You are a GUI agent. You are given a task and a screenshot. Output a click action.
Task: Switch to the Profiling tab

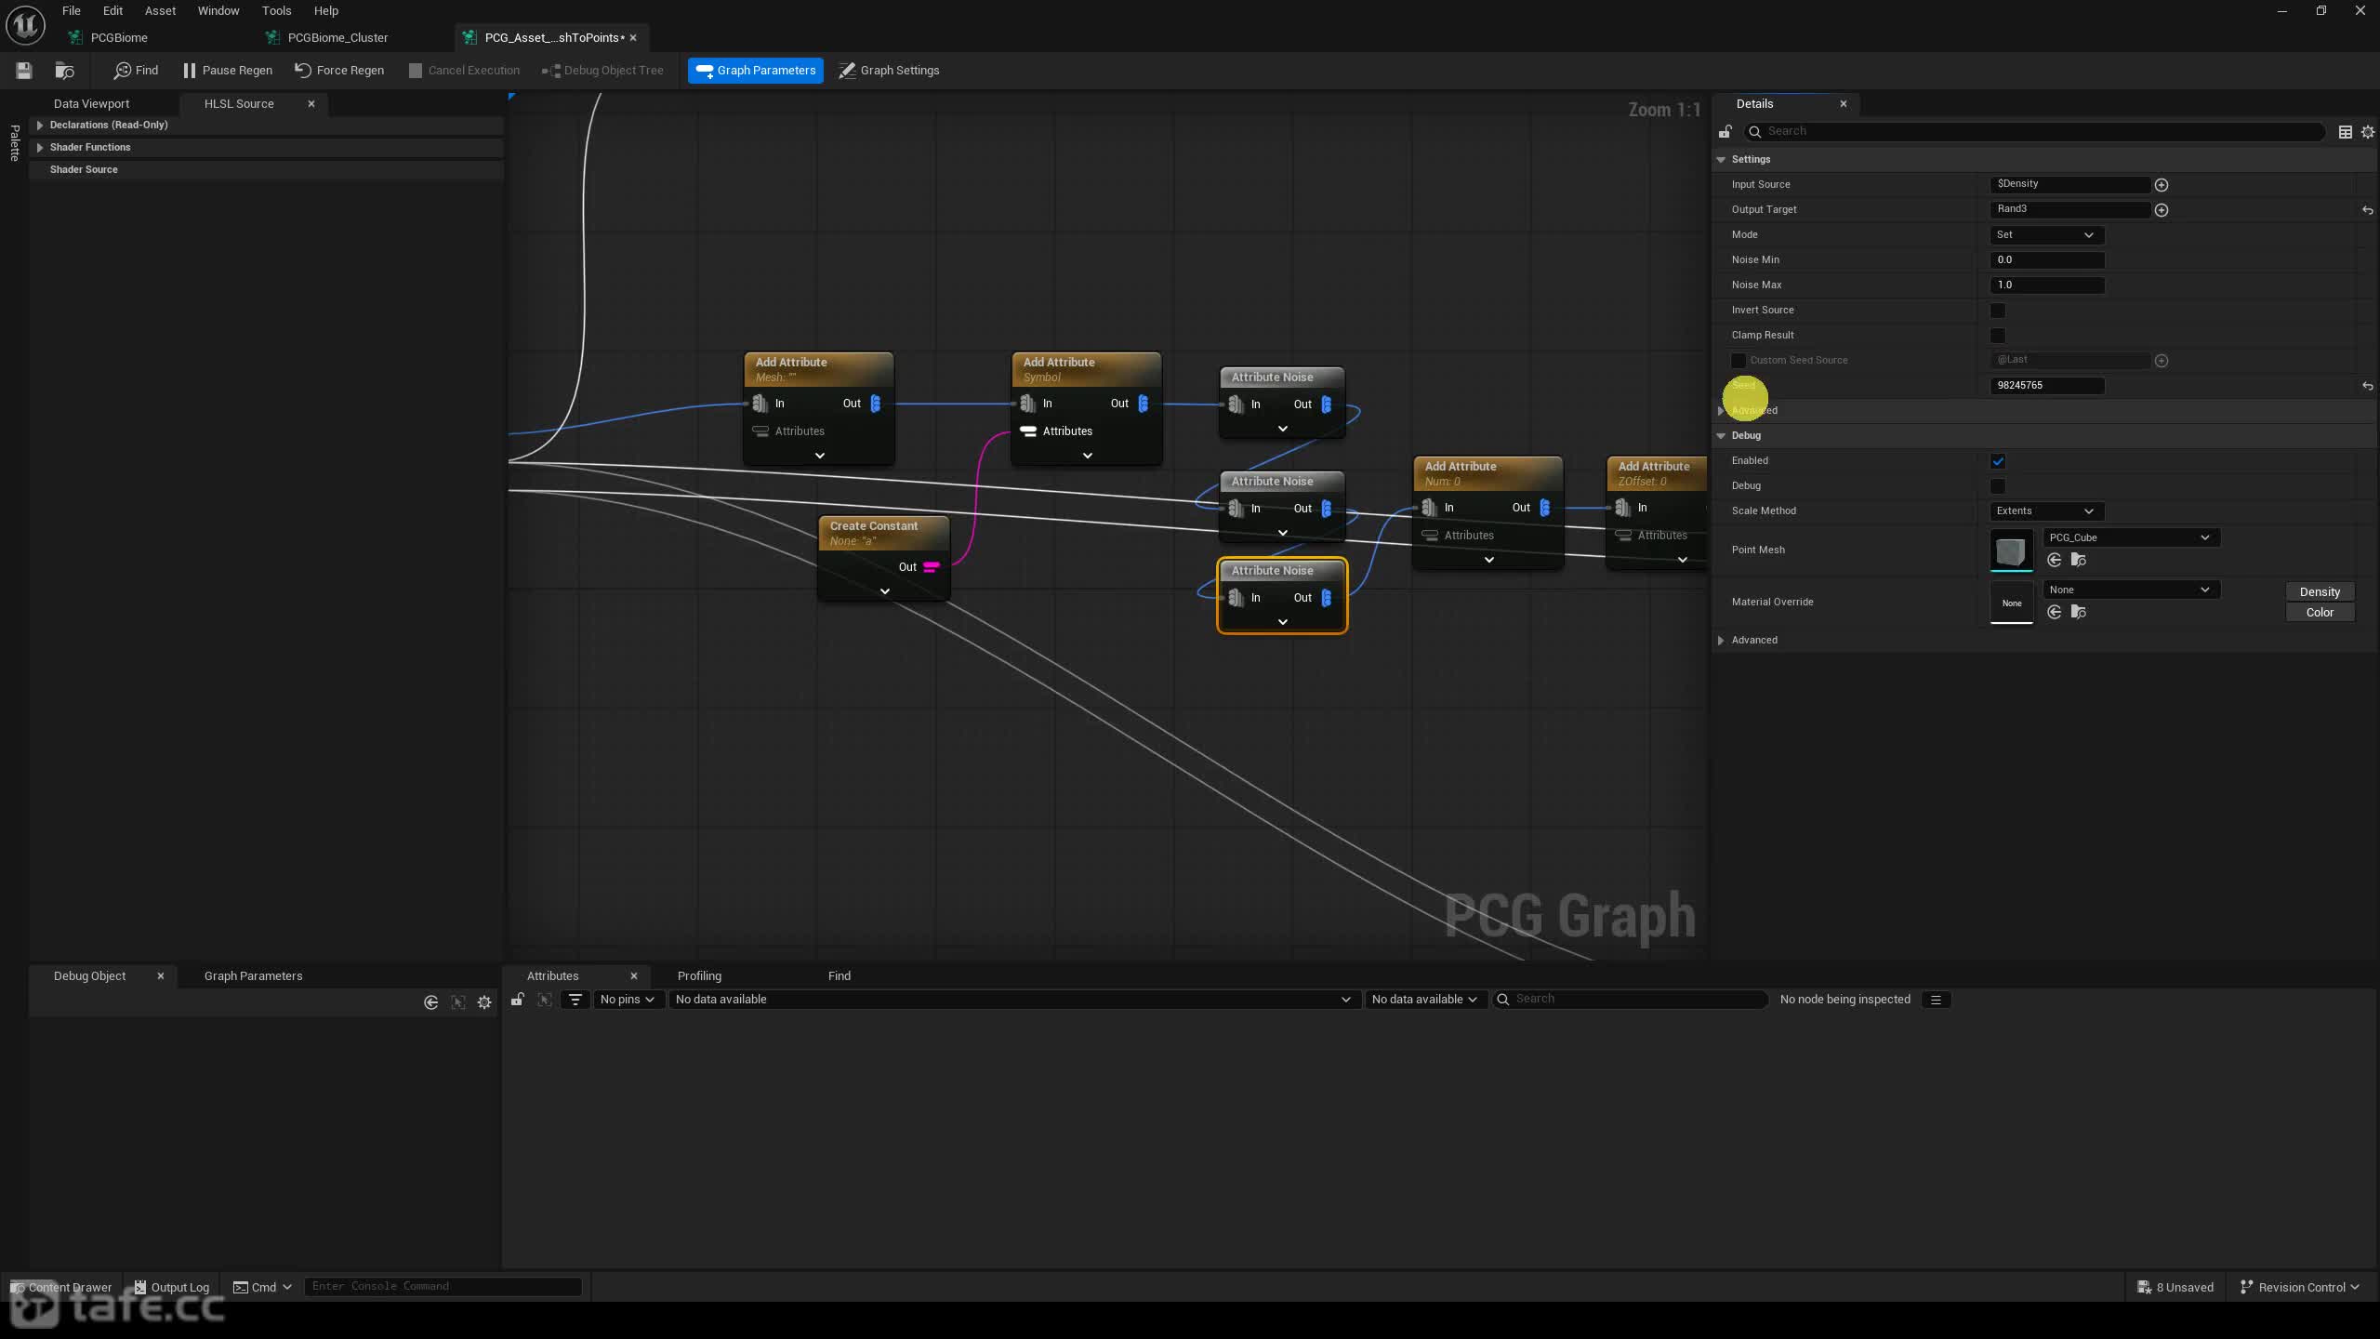click(699, 975)
